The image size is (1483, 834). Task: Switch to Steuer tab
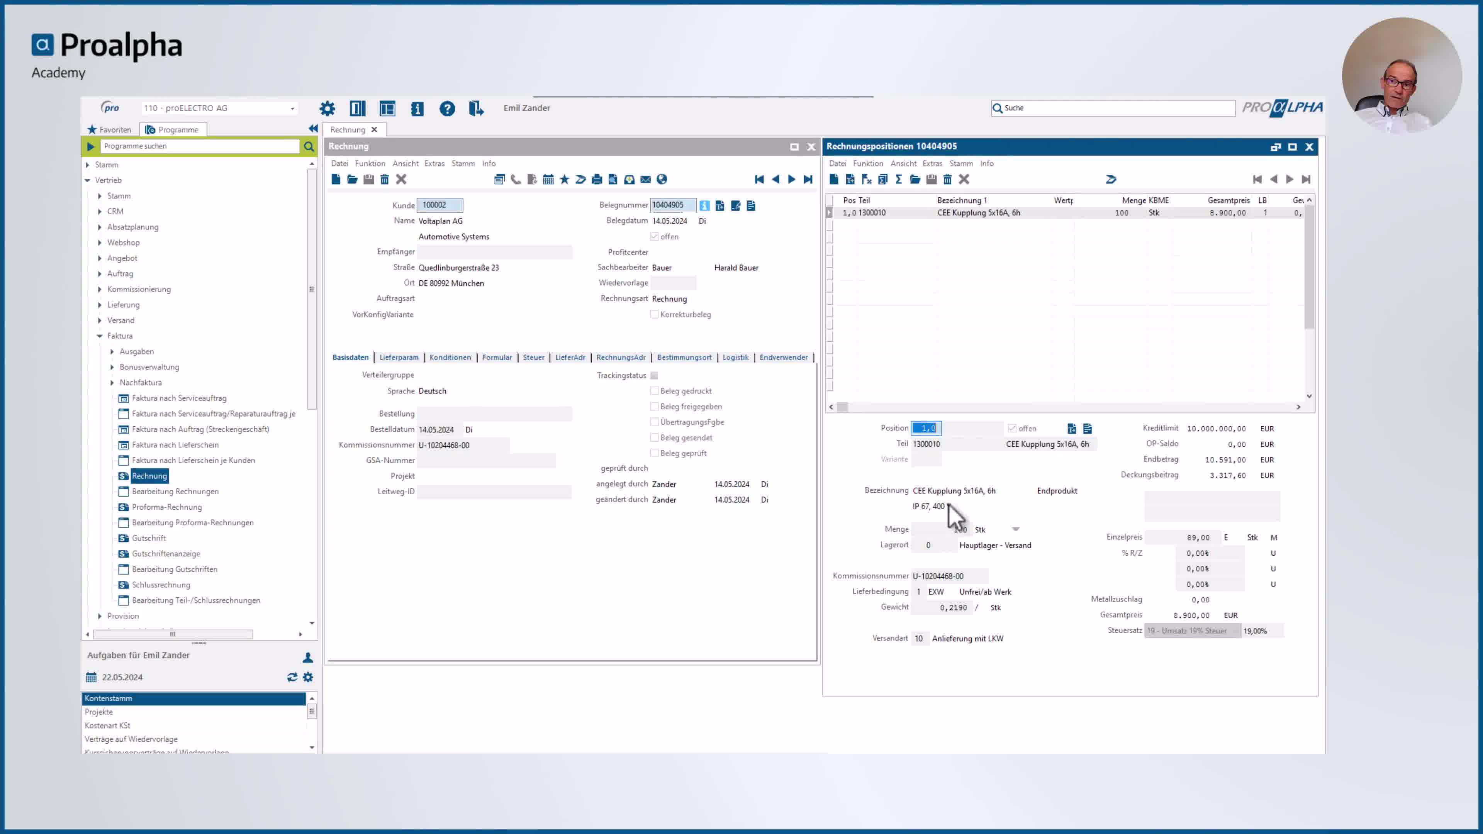(533, 358)
